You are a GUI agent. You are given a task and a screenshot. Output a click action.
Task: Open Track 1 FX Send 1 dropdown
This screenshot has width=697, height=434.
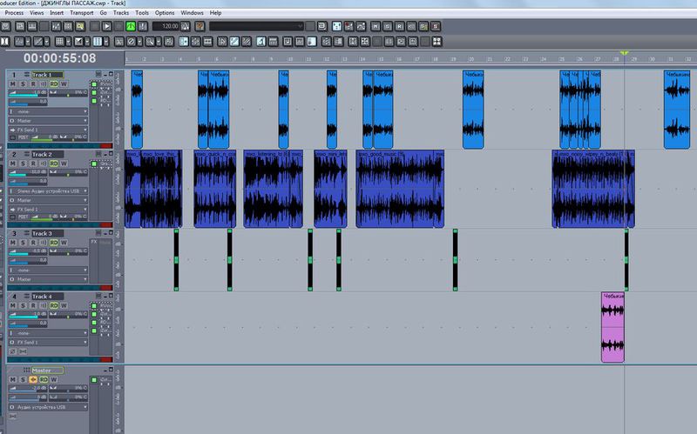click(x=48, y=130)
